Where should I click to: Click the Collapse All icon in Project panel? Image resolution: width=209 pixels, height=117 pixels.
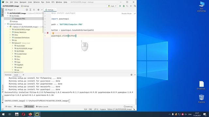[34, 10]
